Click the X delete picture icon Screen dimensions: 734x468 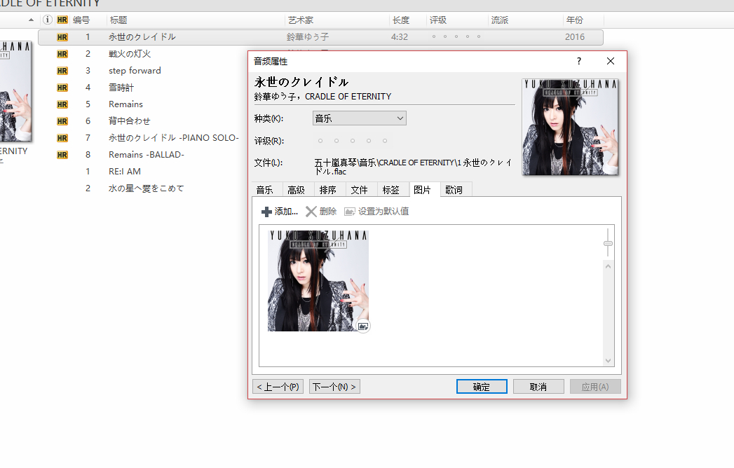coord(311,212)
